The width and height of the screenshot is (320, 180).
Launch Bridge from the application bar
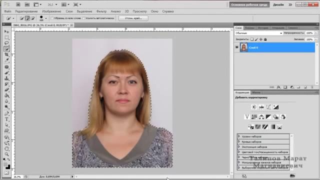pos(18,4)
